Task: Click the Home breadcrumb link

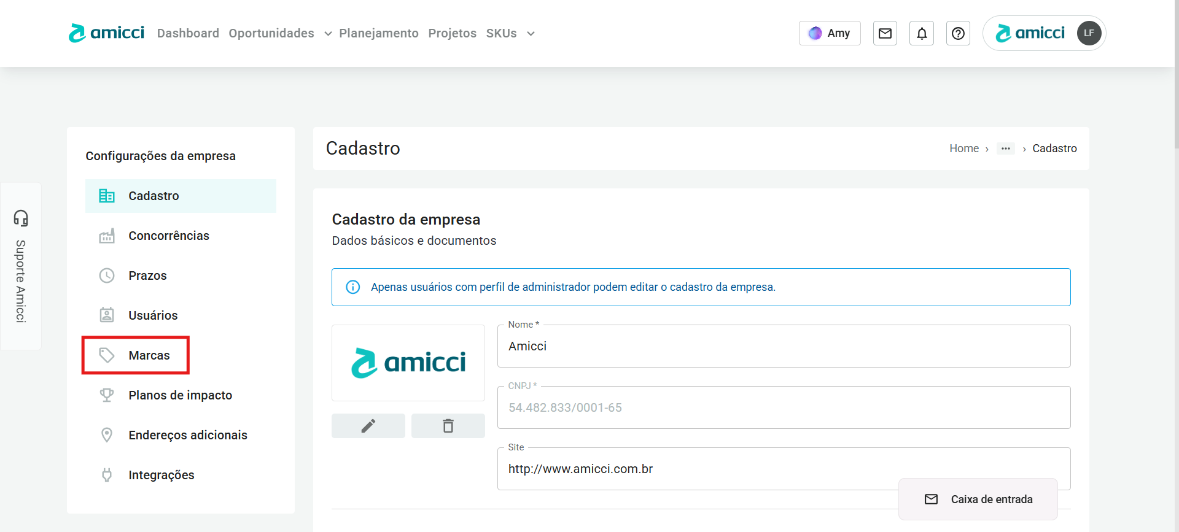Action: (963, 148)
